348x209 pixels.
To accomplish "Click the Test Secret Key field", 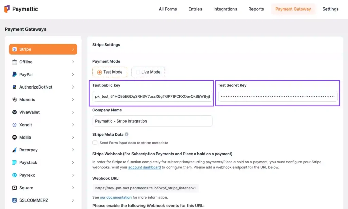I will (x=278, y=96).
